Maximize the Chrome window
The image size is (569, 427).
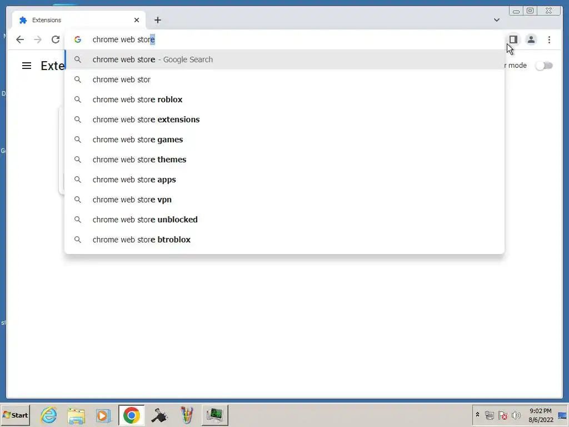530,11
